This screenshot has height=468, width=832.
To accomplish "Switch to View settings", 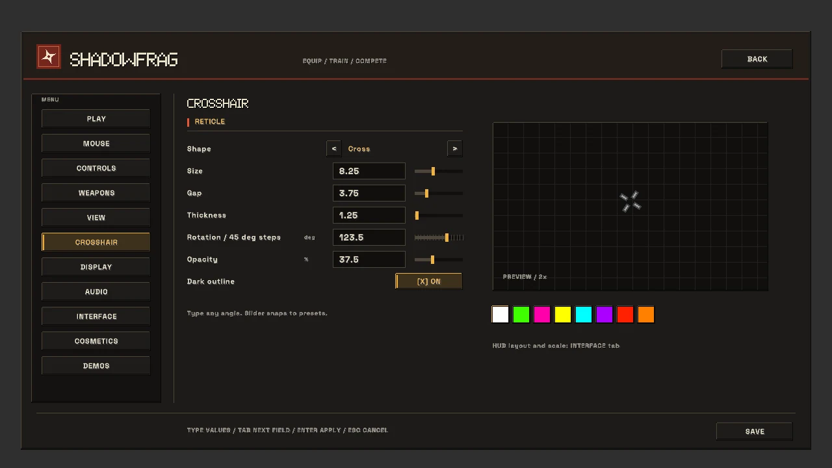I will (96, 218).
